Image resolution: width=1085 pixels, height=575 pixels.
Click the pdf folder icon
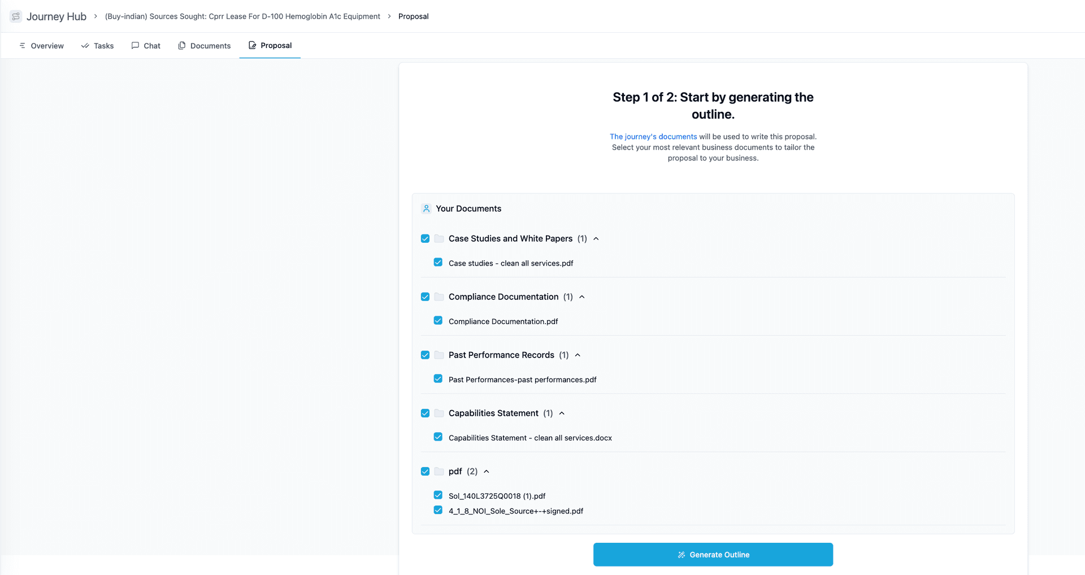tap(439, 471)
